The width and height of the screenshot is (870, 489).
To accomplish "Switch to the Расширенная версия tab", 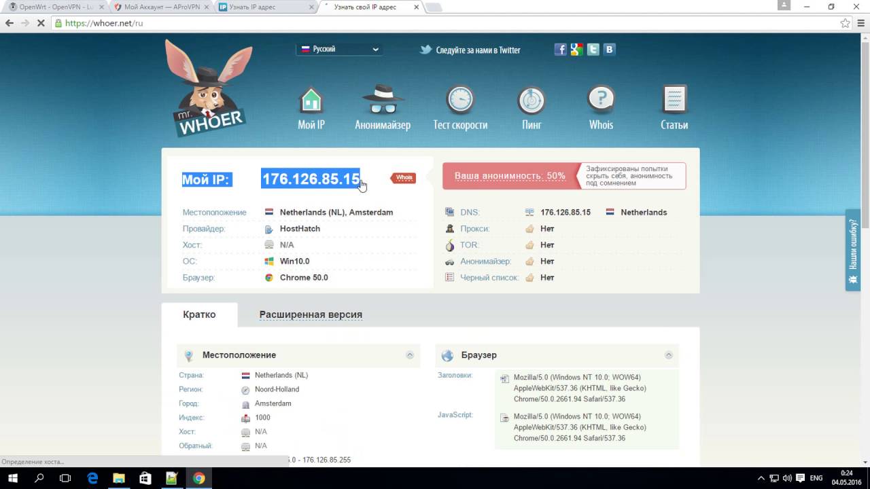I will point(311,314).
